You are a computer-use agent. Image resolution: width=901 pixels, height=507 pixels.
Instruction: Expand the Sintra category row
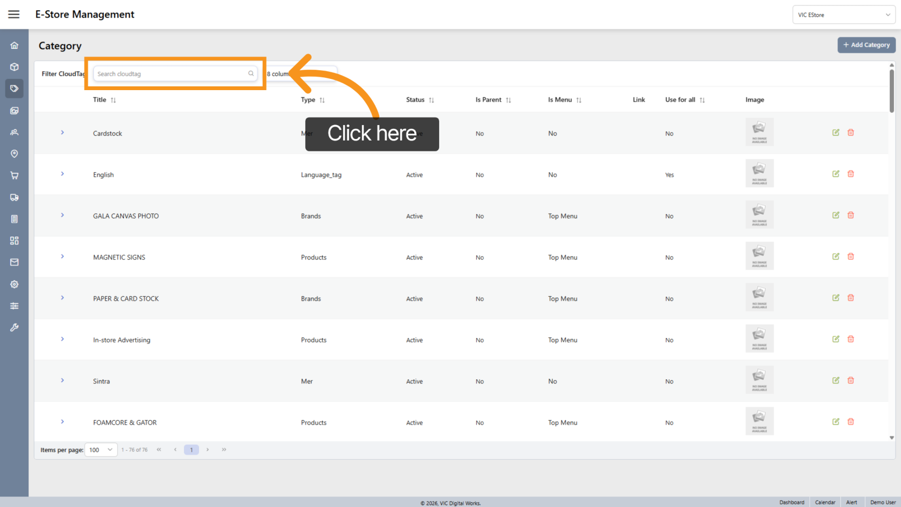click(62, 380)
